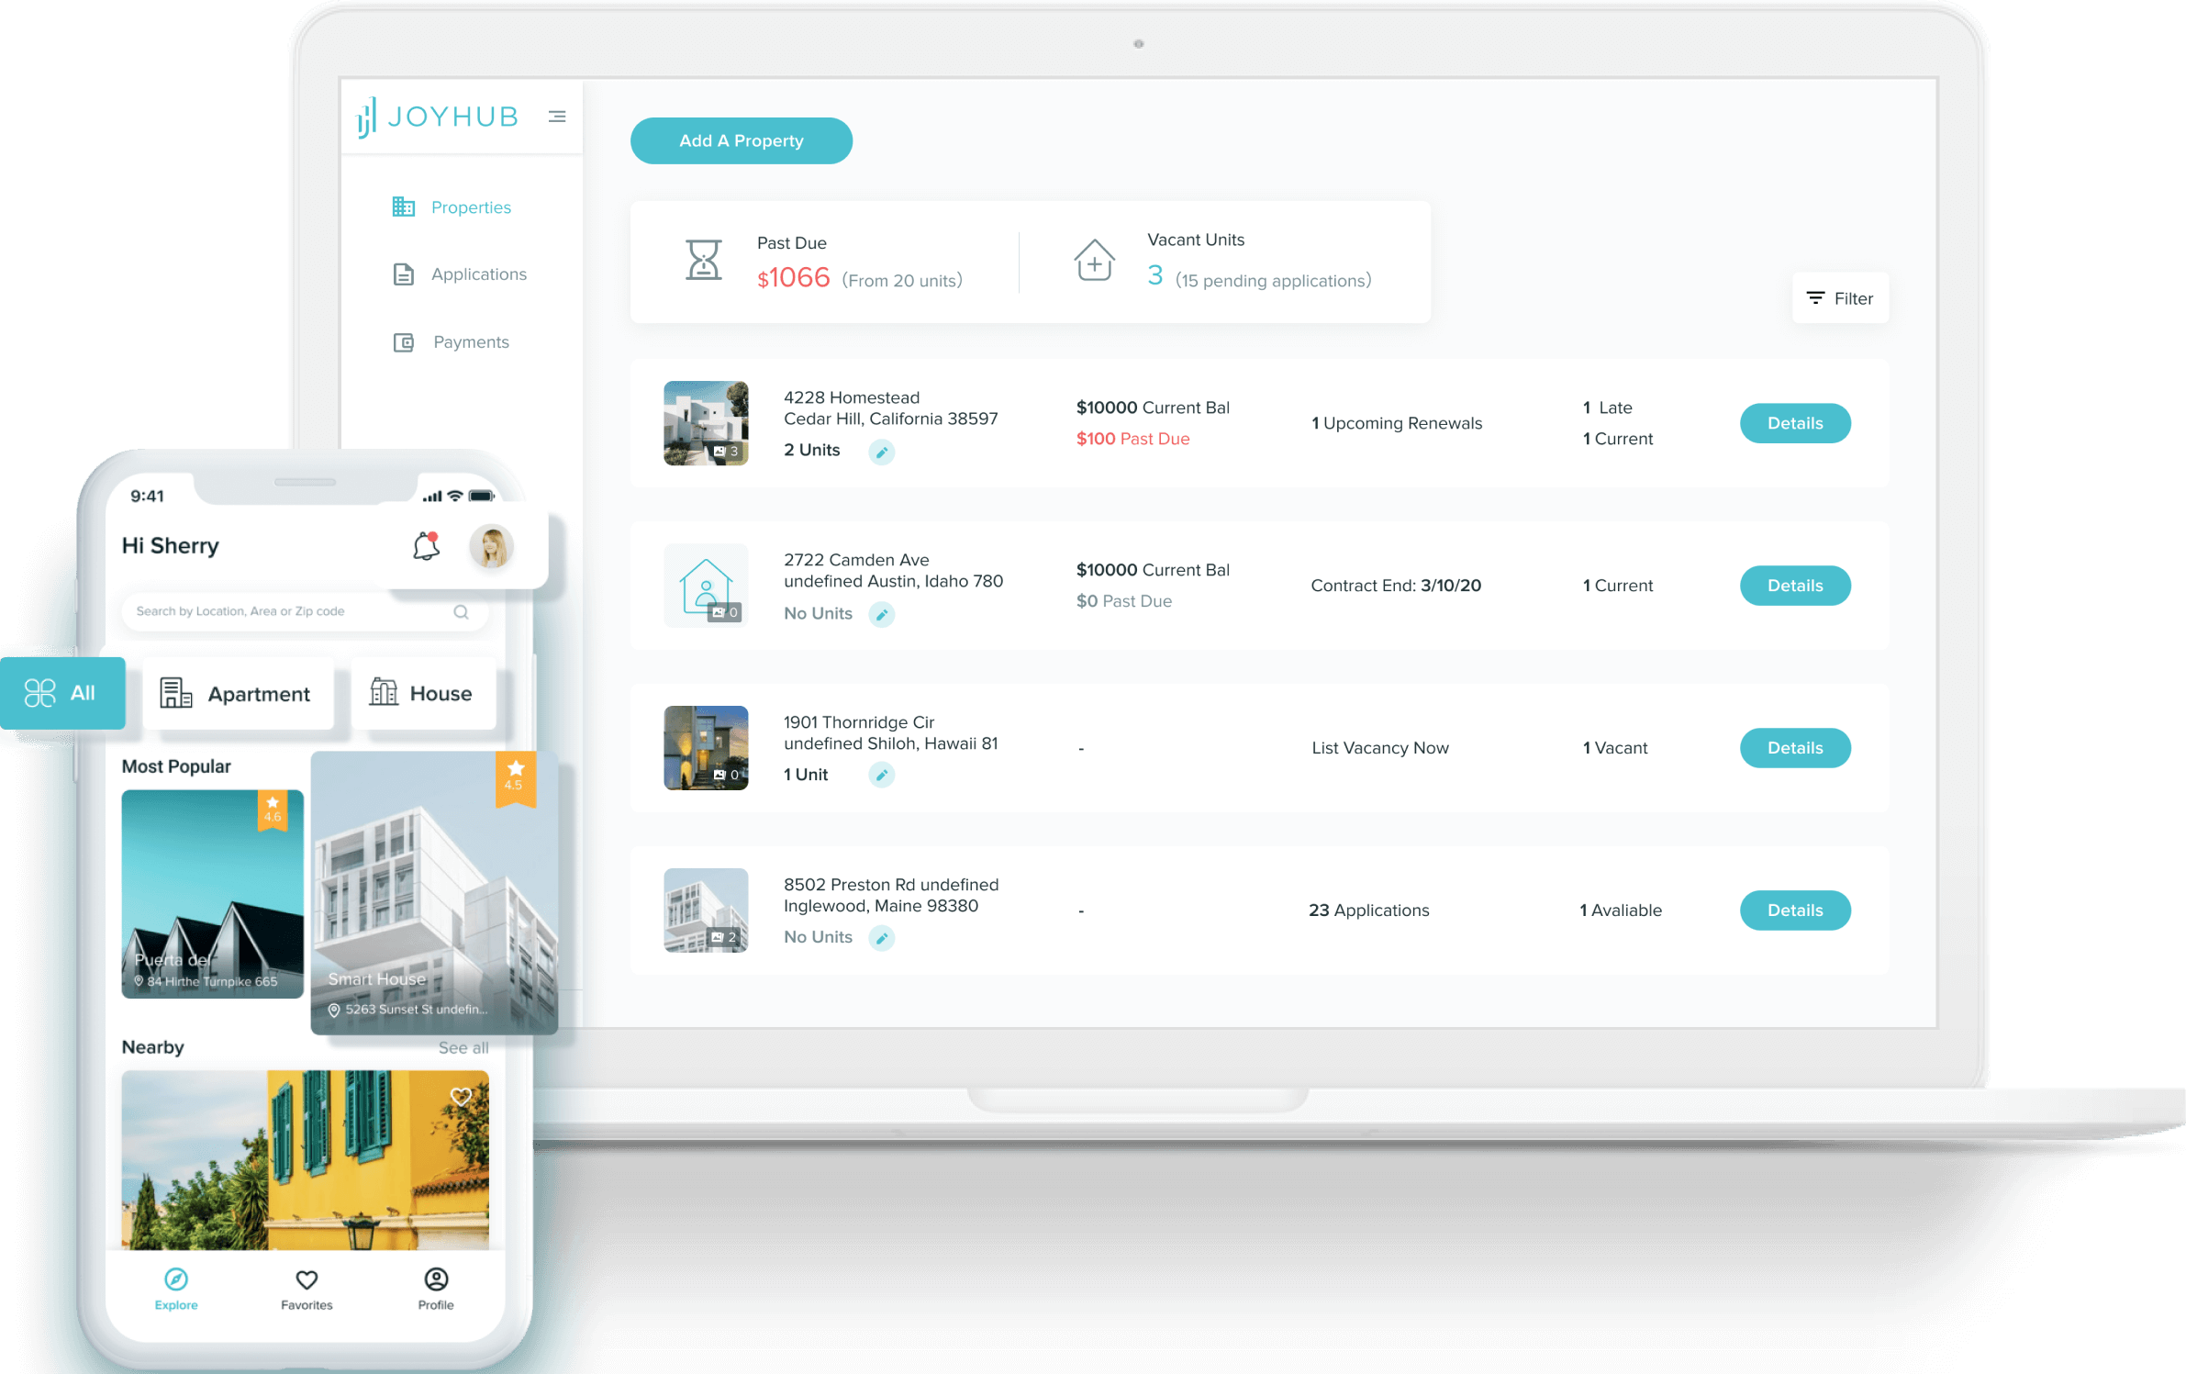Open the Filter dropdown
The width and height of the screenshot is (2186, 1374).
pos(1839,298)
